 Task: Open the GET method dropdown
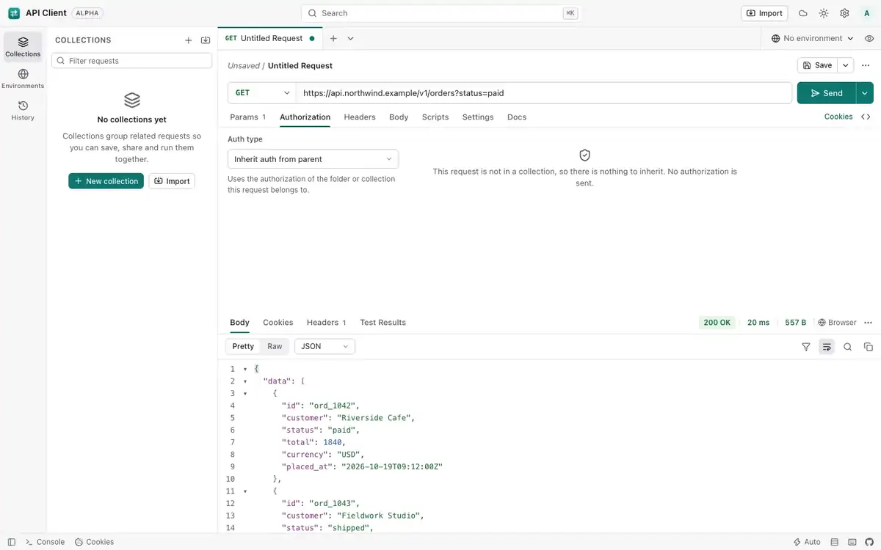[x=262, y=93]
